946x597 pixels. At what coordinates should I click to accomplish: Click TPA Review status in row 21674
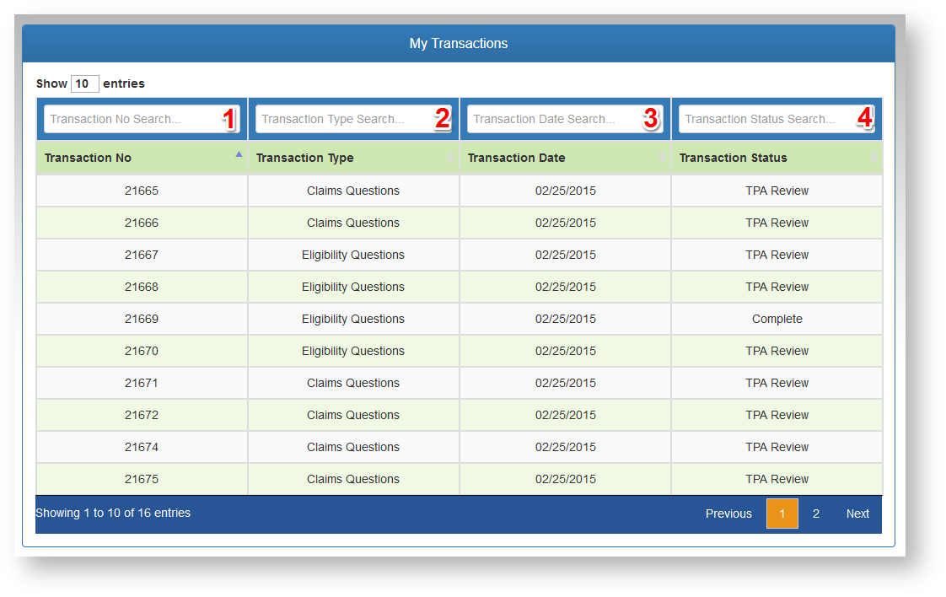(x=777, y=447)
